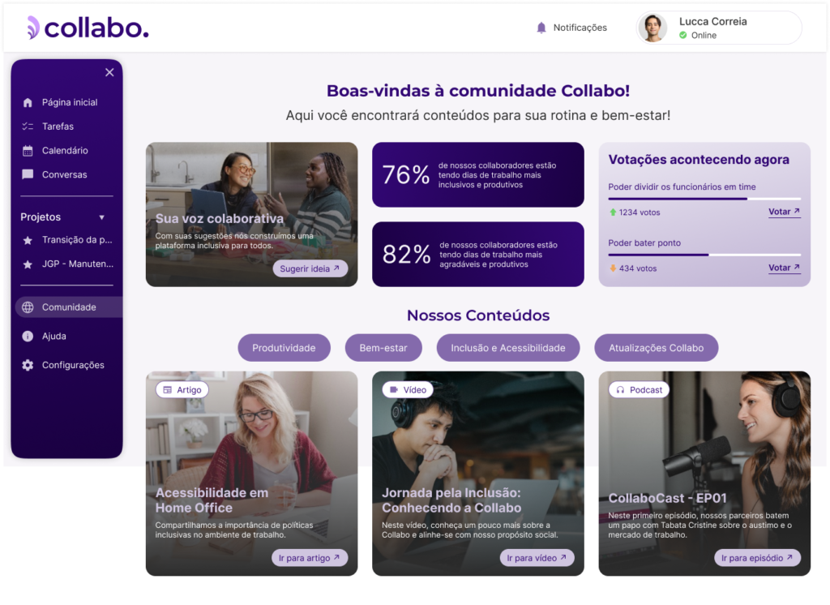
Task: Select the Bem-estar content filter
Action: (383, 348)
